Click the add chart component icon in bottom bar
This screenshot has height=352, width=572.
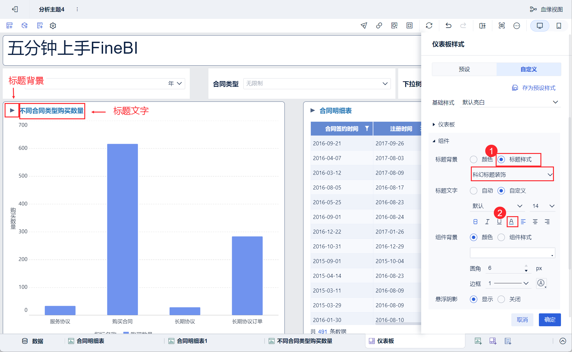[478, 341]
